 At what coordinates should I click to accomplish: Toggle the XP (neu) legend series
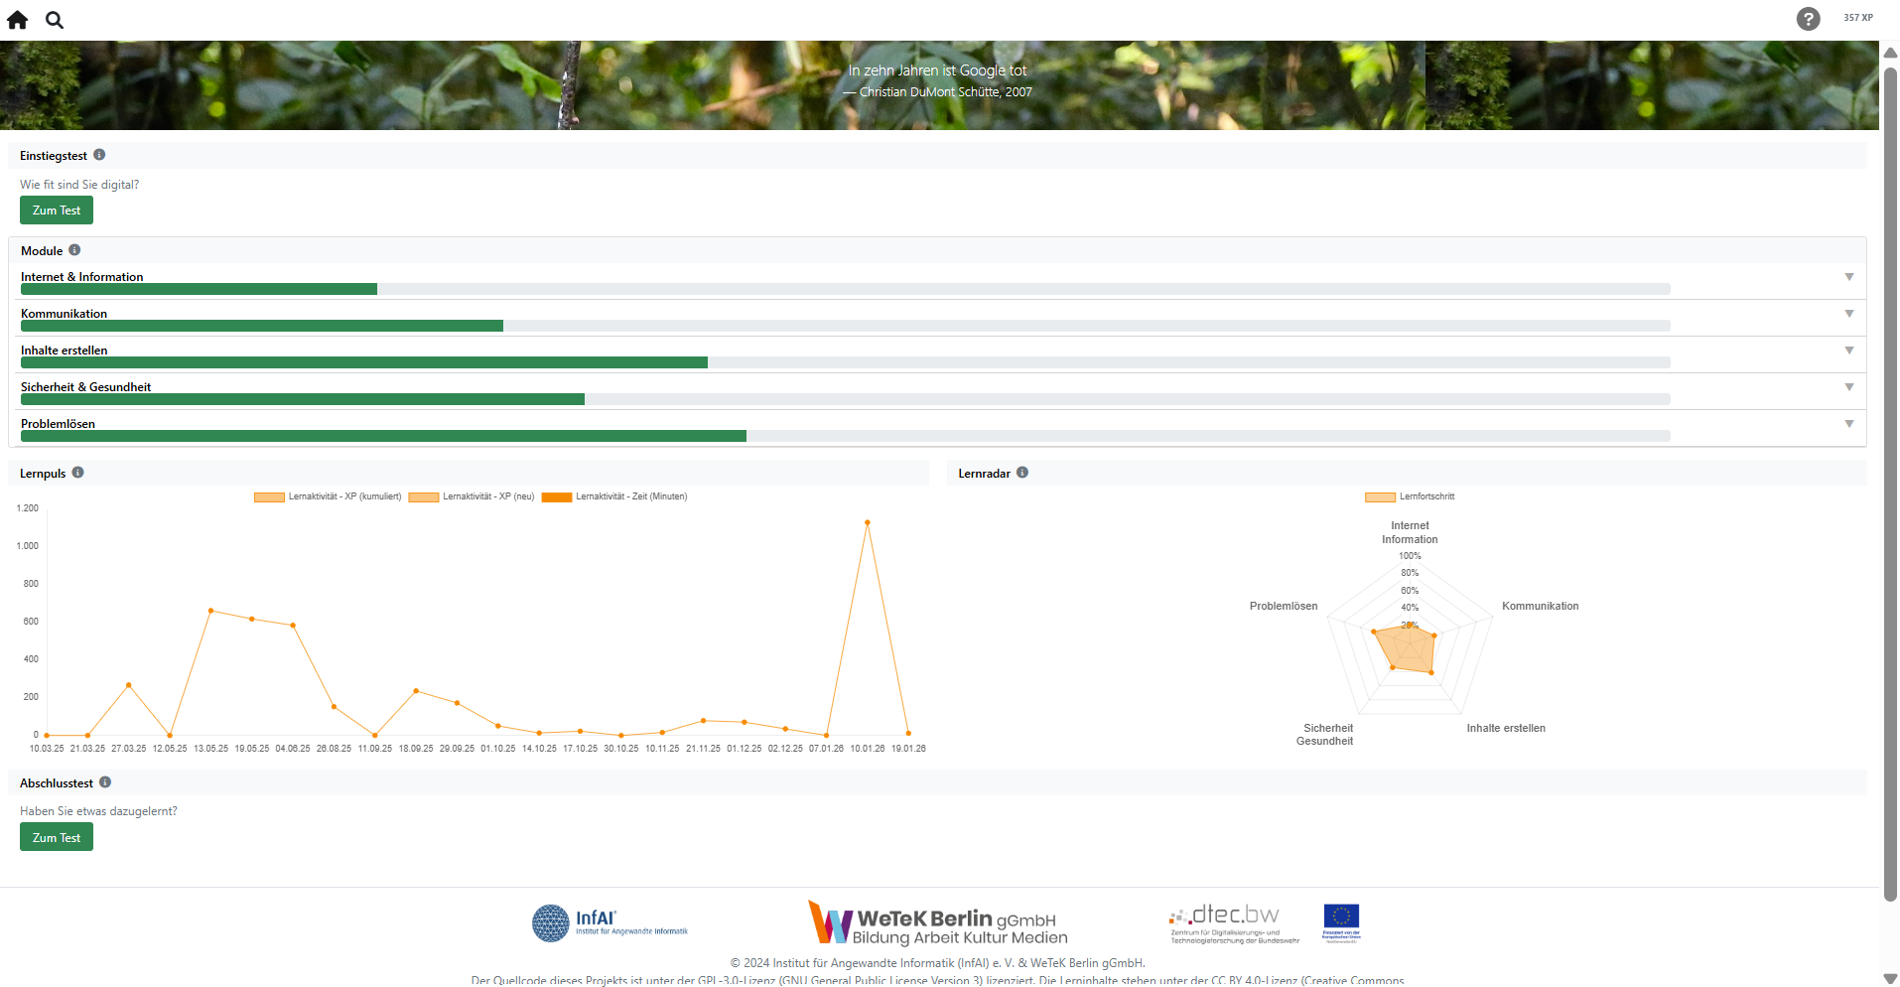tap(424, 496)
